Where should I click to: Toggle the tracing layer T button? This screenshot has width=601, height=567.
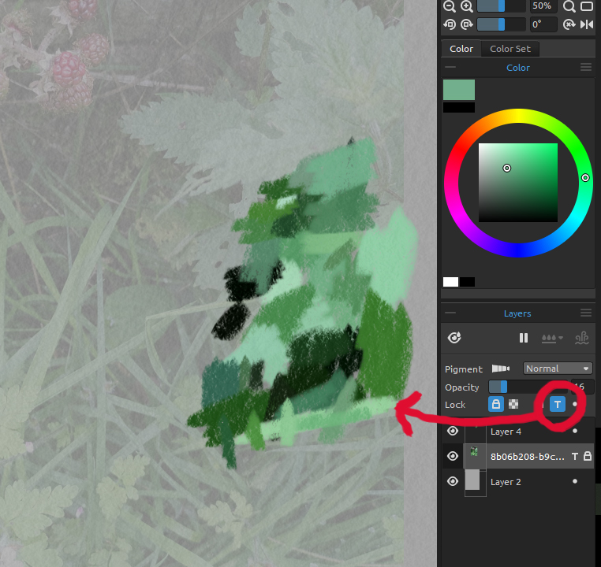(x=558, y=404)
